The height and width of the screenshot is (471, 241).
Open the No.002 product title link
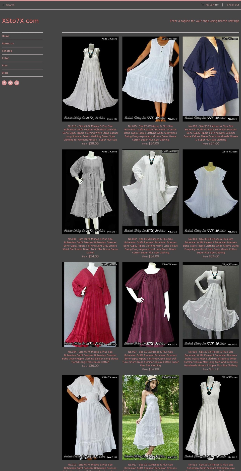[151, 246]
